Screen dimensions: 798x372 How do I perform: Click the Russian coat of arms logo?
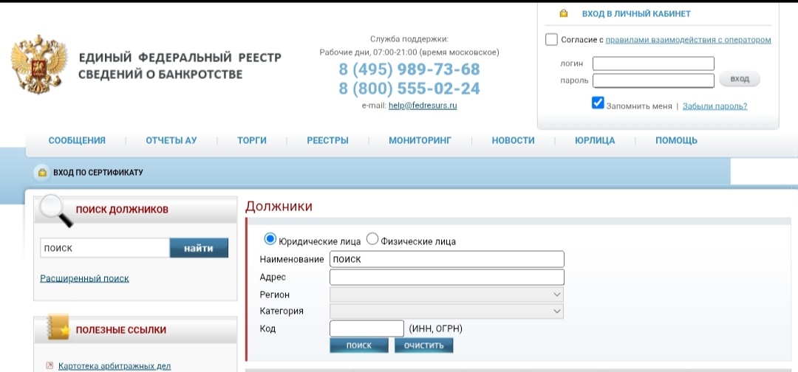pyautogui.click(x=39, y=64)
